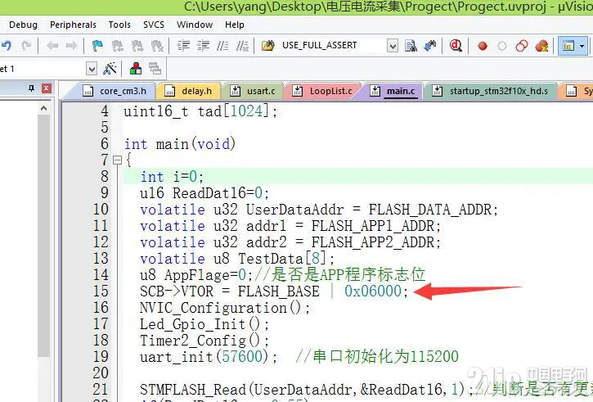593x402 pixels.
Task: Insert a breakpoint with the red dot icon
Action: click(483, 46)
